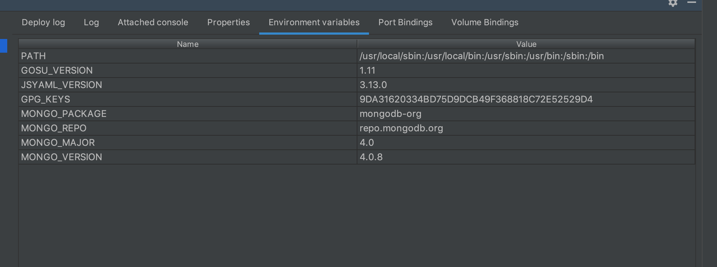This screenshot has height=267, width=717.
Task: Click the hide panel minimize icon
Action: click(x=691, y=3)
